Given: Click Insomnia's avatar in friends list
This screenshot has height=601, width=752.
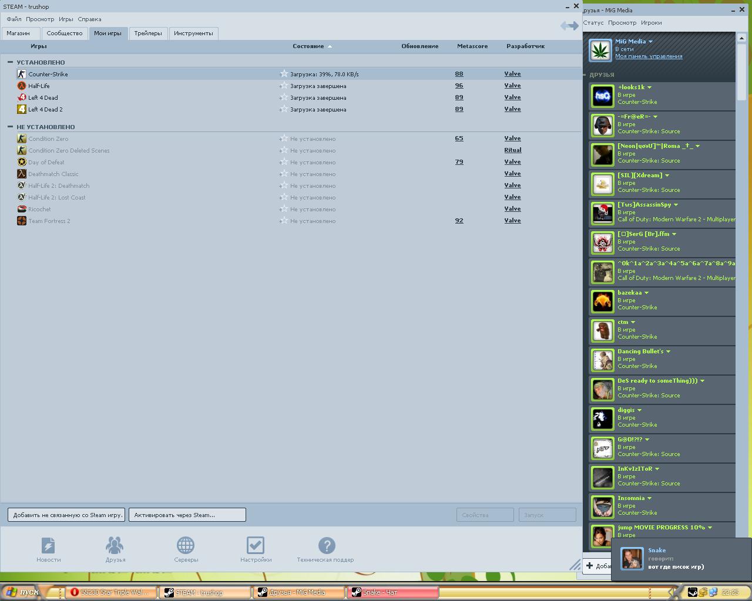Looking at the screenshot, I should pyautogui.click(x=602, y=507).
